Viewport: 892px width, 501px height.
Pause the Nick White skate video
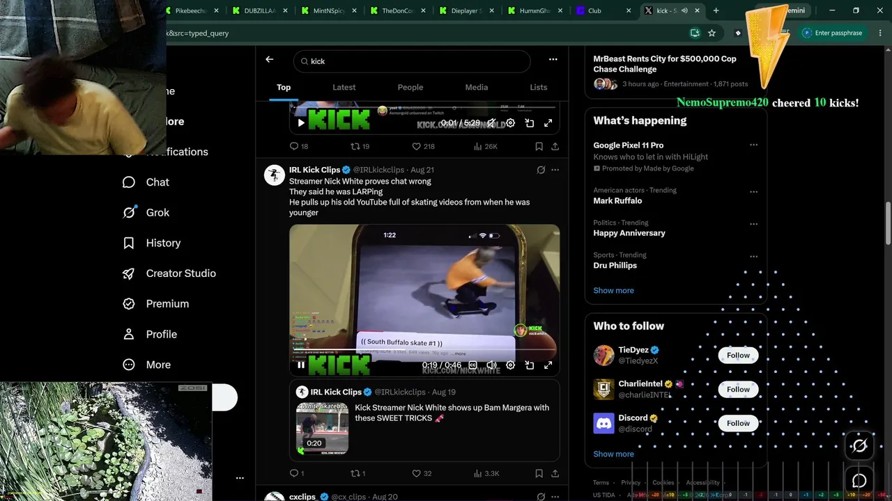[301, 365]
